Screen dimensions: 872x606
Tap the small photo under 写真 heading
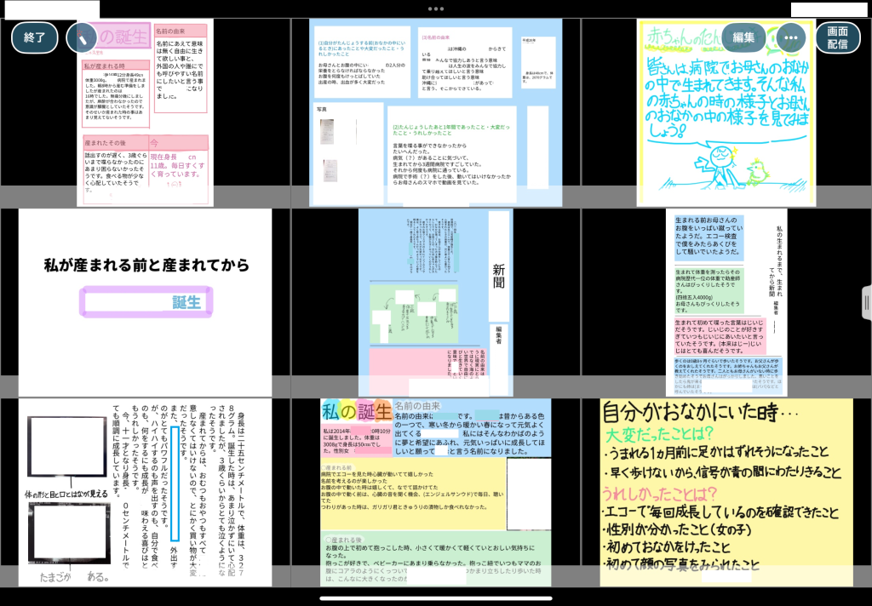(x=328, y=132)
